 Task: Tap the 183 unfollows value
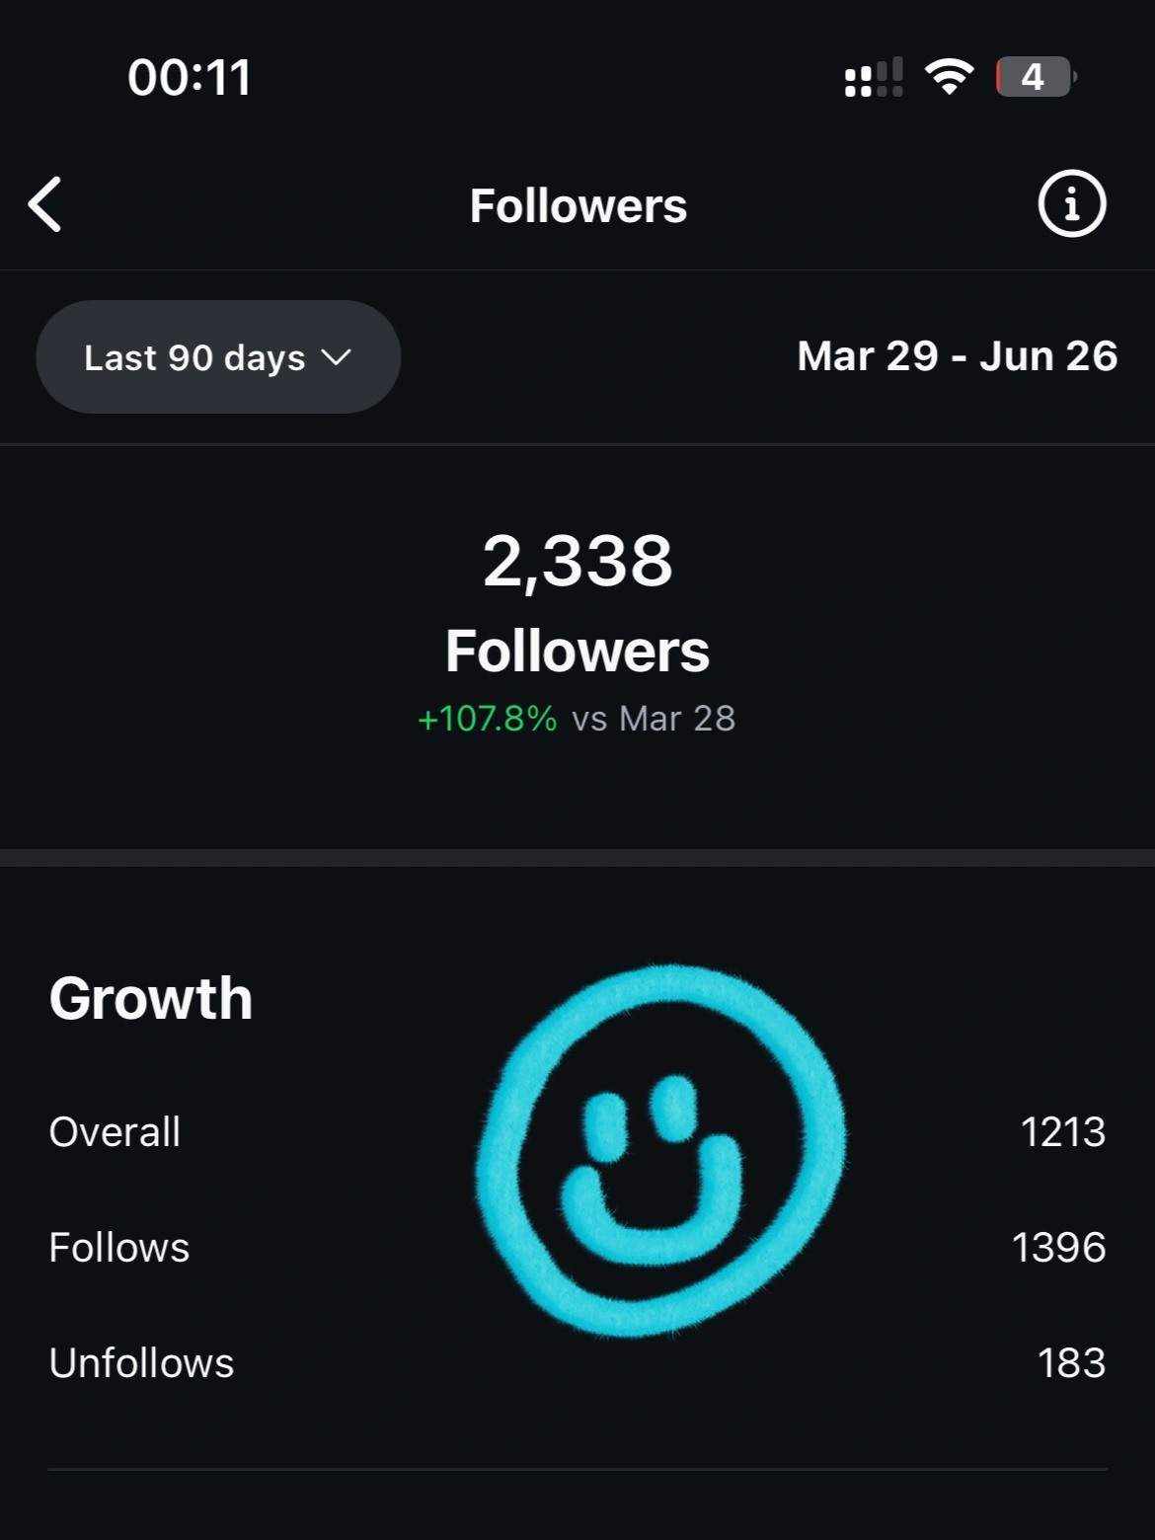pos(1071,1363)
